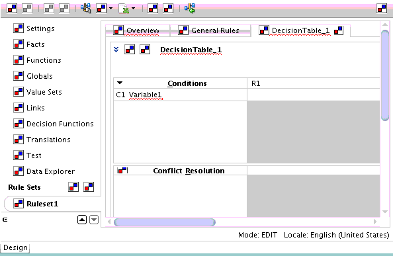Click the spreadsheet document toolbar icon
The width and height of the screenshot is (393, 256).
[x=124, y=9]
